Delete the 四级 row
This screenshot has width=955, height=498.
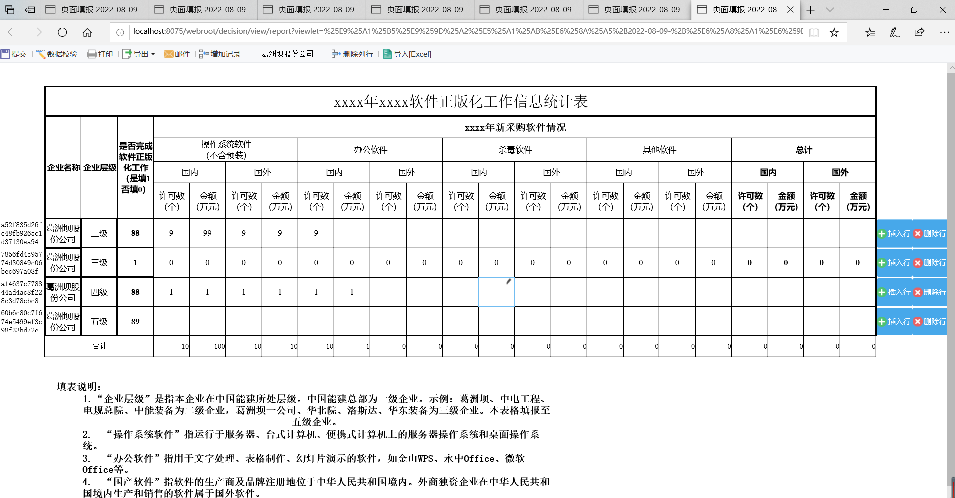930,292
